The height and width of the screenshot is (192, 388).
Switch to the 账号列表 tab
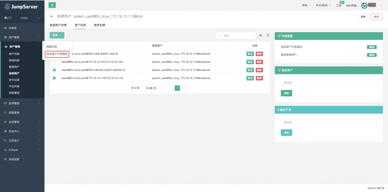point(100,25)
